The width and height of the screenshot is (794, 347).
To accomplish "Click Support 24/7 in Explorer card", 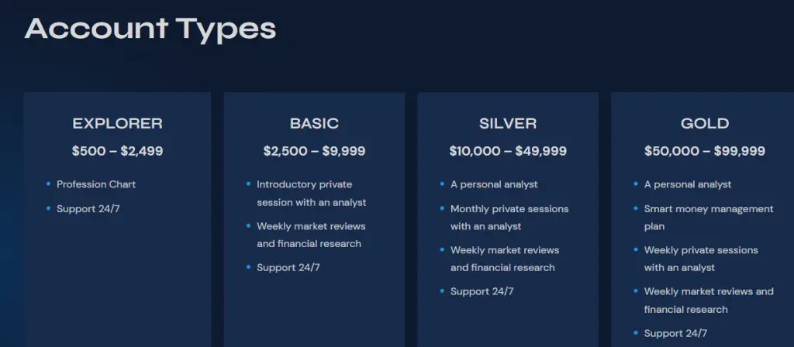I will click(x=88, y=208).
